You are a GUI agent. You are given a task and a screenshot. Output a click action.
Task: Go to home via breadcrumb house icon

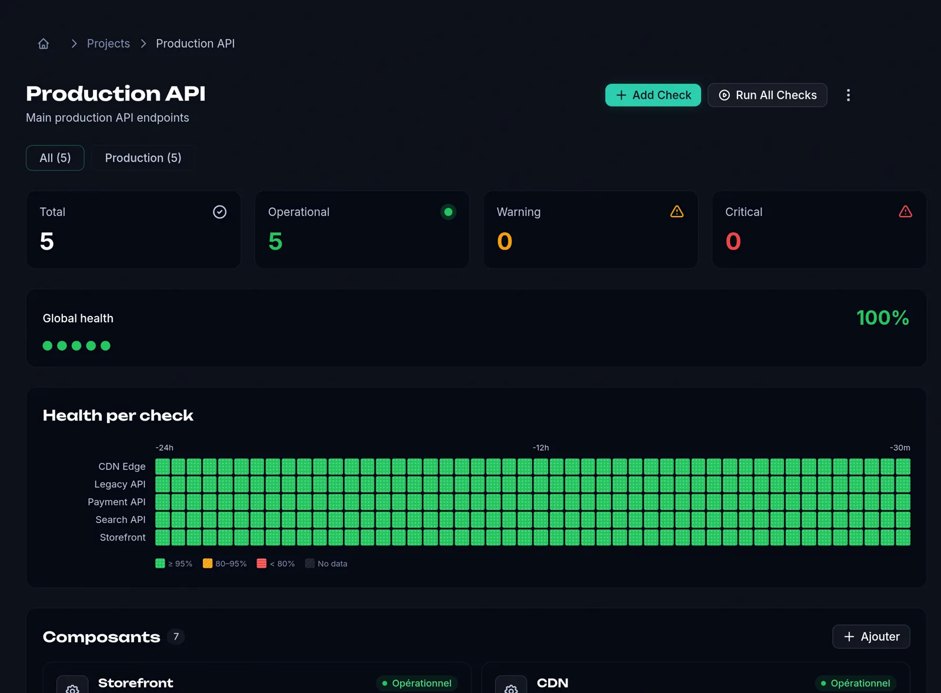click(44, 44)
